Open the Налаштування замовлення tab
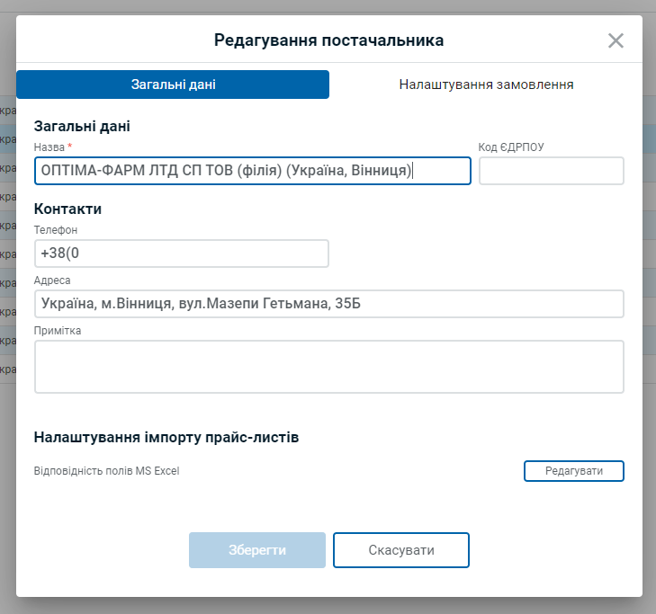656x614 pixels. pyautogui.click(x=486, y=85)
